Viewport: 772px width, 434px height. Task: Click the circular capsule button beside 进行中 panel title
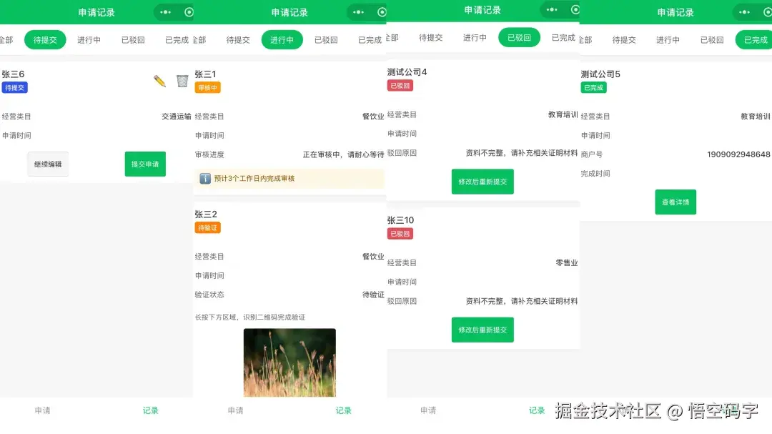tap(382, 12)
